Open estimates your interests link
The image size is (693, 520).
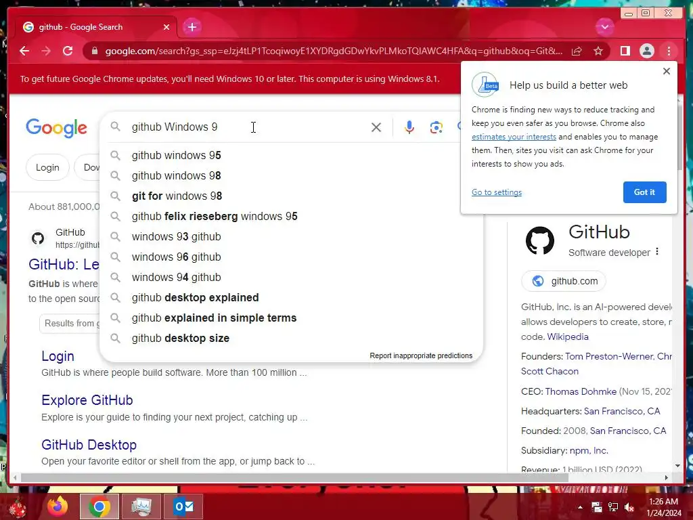tap(514, 137)
